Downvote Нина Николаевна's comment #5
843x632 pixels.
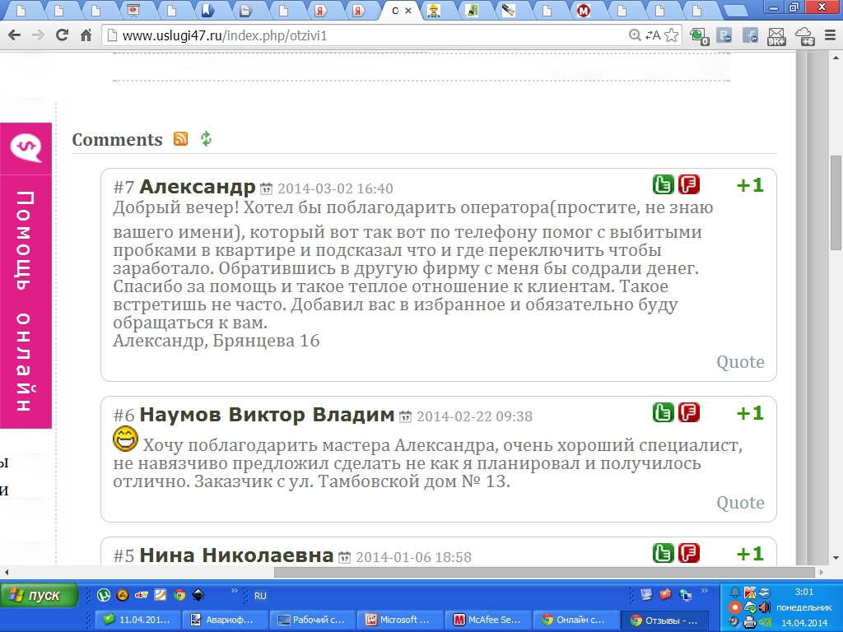tap(689, 553)
